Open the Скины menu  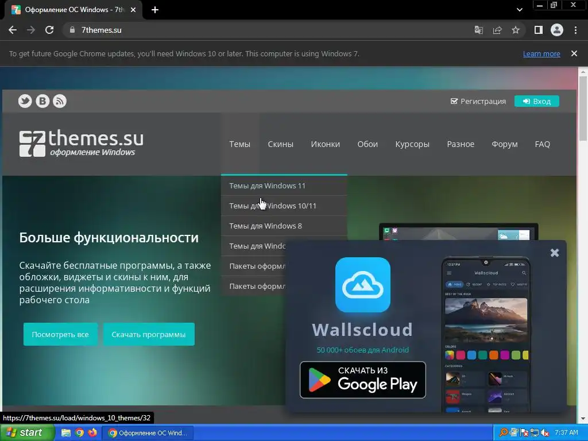280,144
